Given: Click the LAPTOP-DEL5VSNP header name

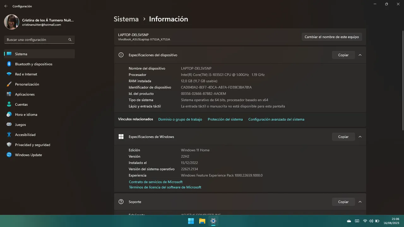Looking at the screenshot, I should (x=133, y=35).
